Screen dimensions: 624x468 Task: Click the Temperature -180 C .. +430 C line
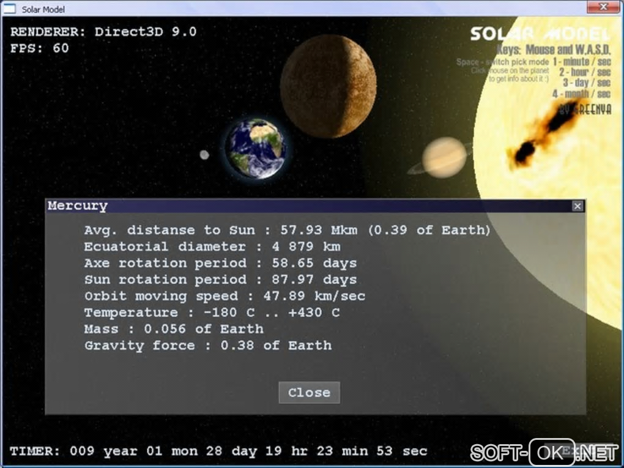pos(212,313)
